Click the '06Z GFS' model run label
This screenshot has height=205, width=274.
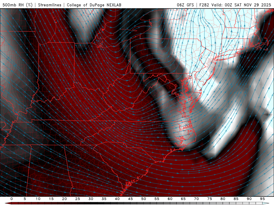pyautogui.click(x=185, y=5)
